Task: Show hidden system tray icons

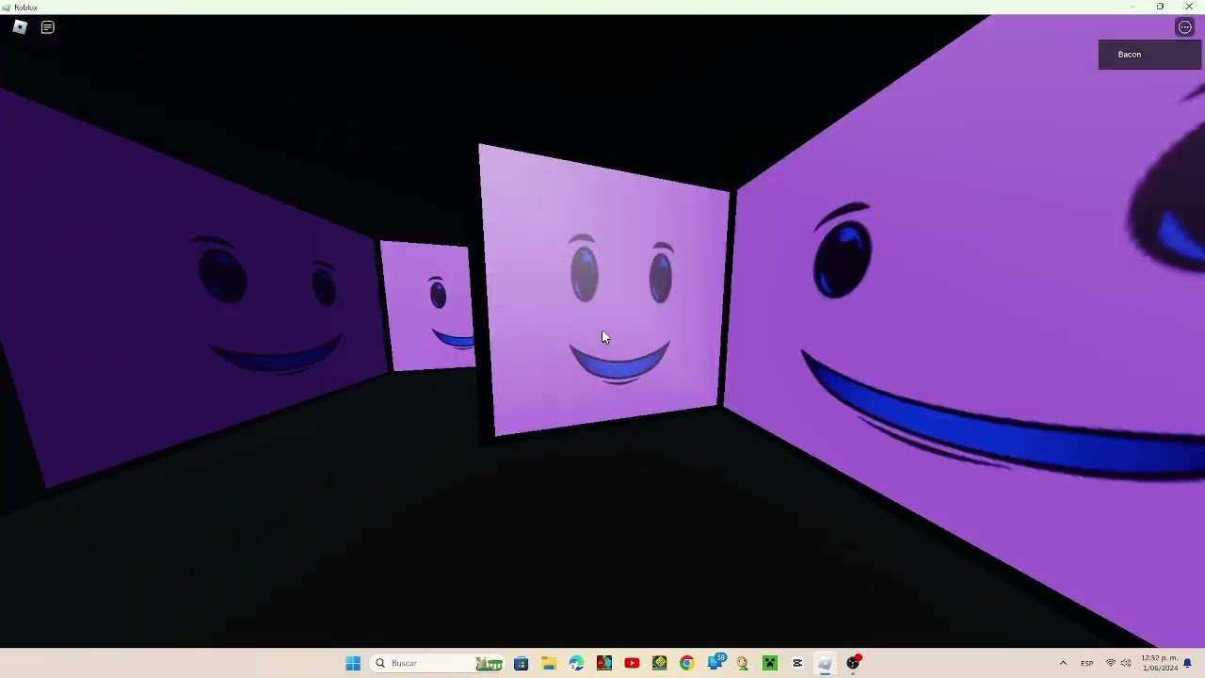Action: point(1063,663)
